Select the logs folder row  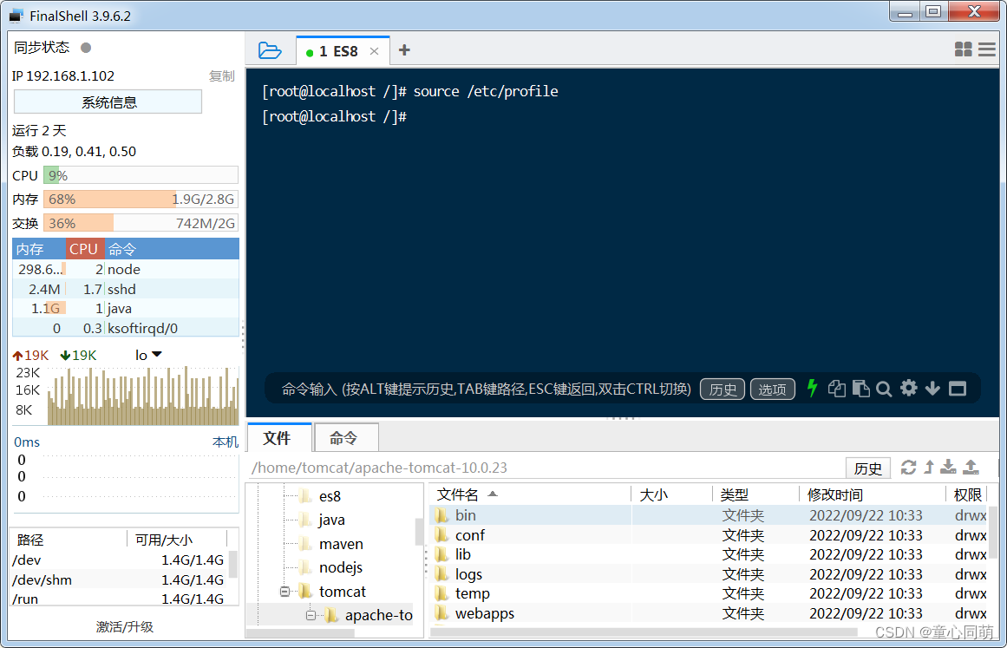(x=708, y=574)
